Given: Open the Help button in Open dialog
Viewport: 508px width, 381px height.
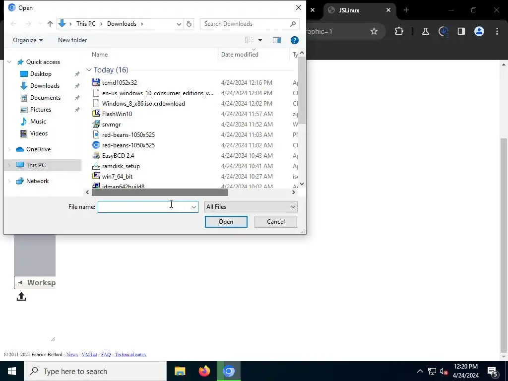Looking at the screenshot, I should coord(294,40).
